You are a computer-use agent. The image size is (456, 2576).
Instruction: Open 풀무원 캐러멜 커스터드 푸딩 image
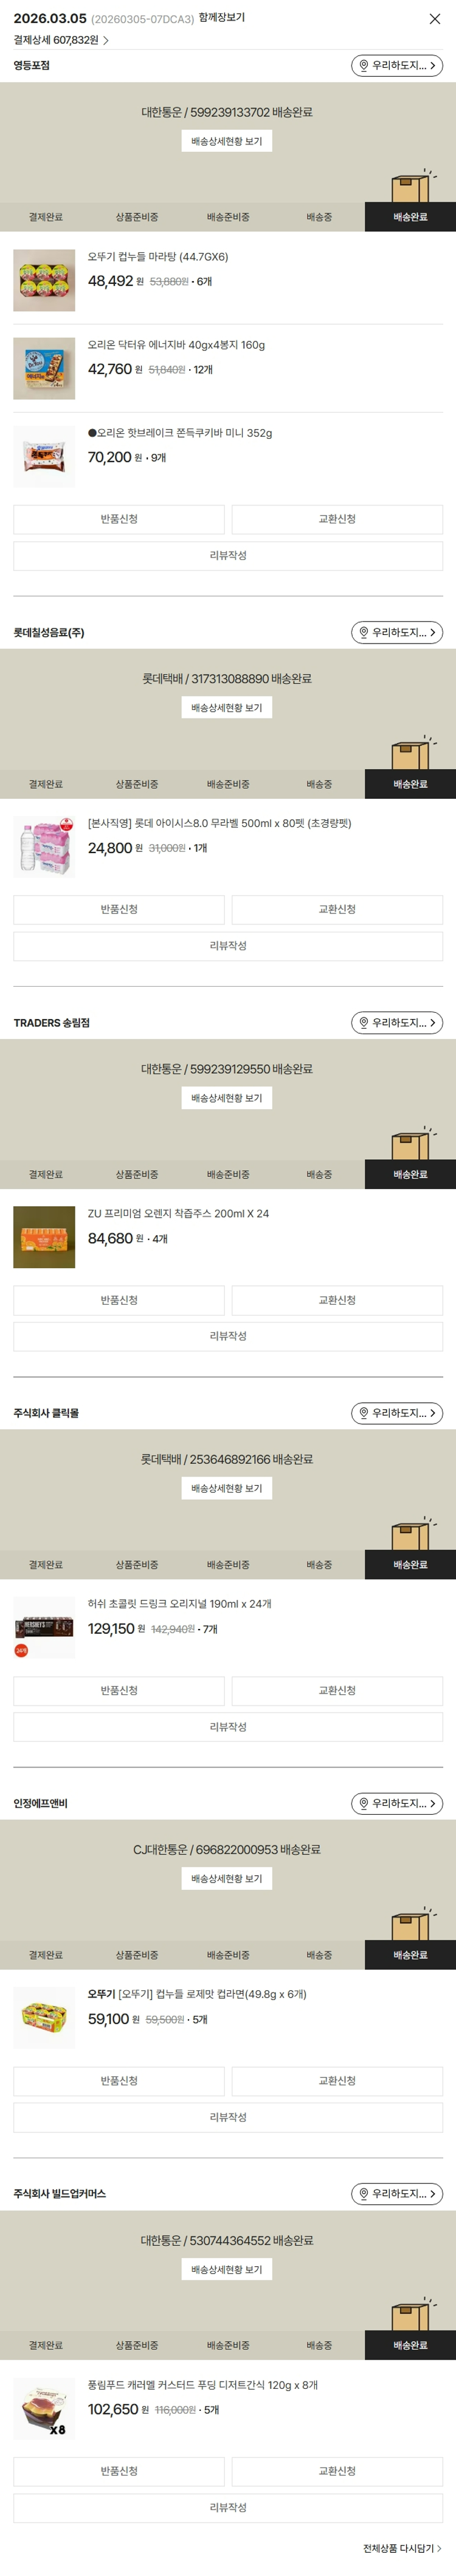44,2408
